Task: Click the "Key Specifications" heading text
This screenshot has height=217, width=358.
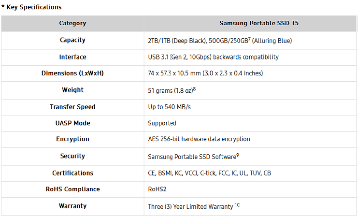Action: [x=33, y=7]
